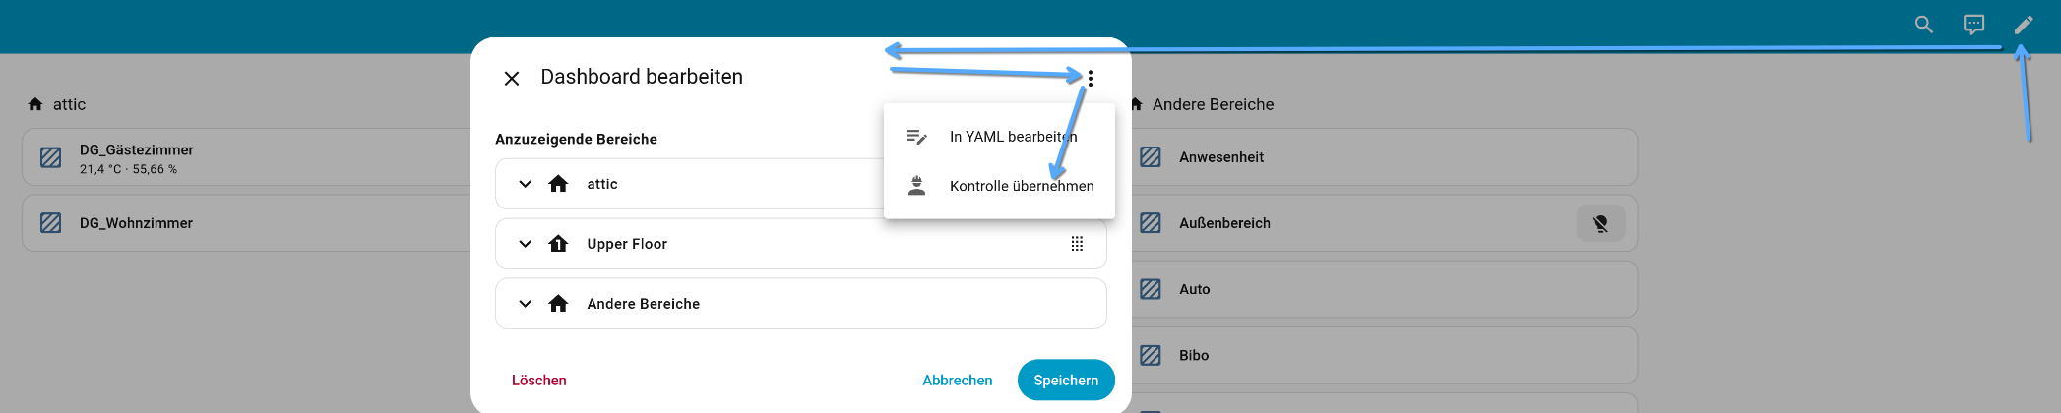Click the drag handle on Upper Floor
The width and height of the screenshot is (2061, 413).
click(x=1077, y=244)
